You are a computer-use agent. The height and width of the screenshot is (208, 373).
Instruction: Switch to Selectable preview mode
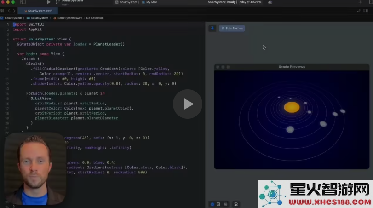(x=218, y=204)
